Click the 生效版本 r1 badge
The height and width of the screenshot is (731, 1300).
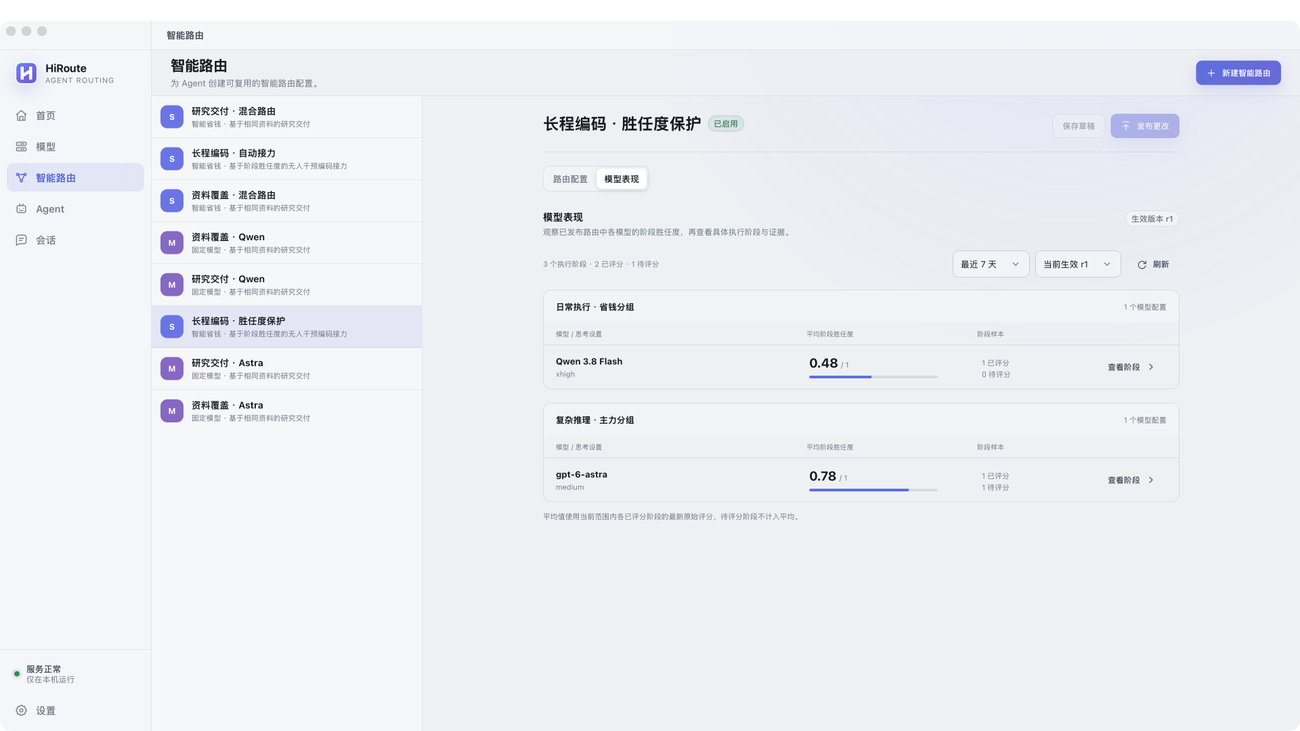pos(1152,219)
